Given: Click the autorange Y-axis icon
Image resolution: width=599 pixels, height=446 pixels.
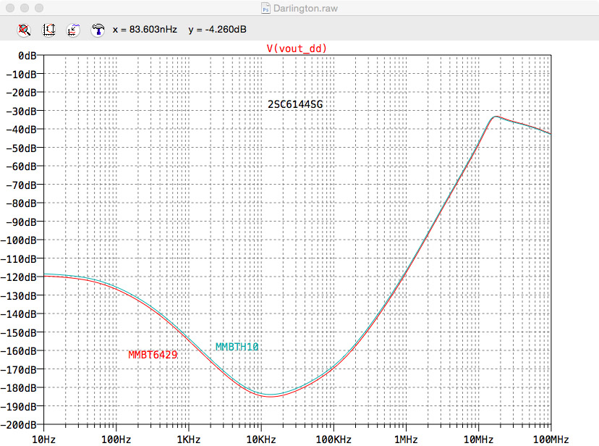Looking at the screenshot, I should [49, 30].
